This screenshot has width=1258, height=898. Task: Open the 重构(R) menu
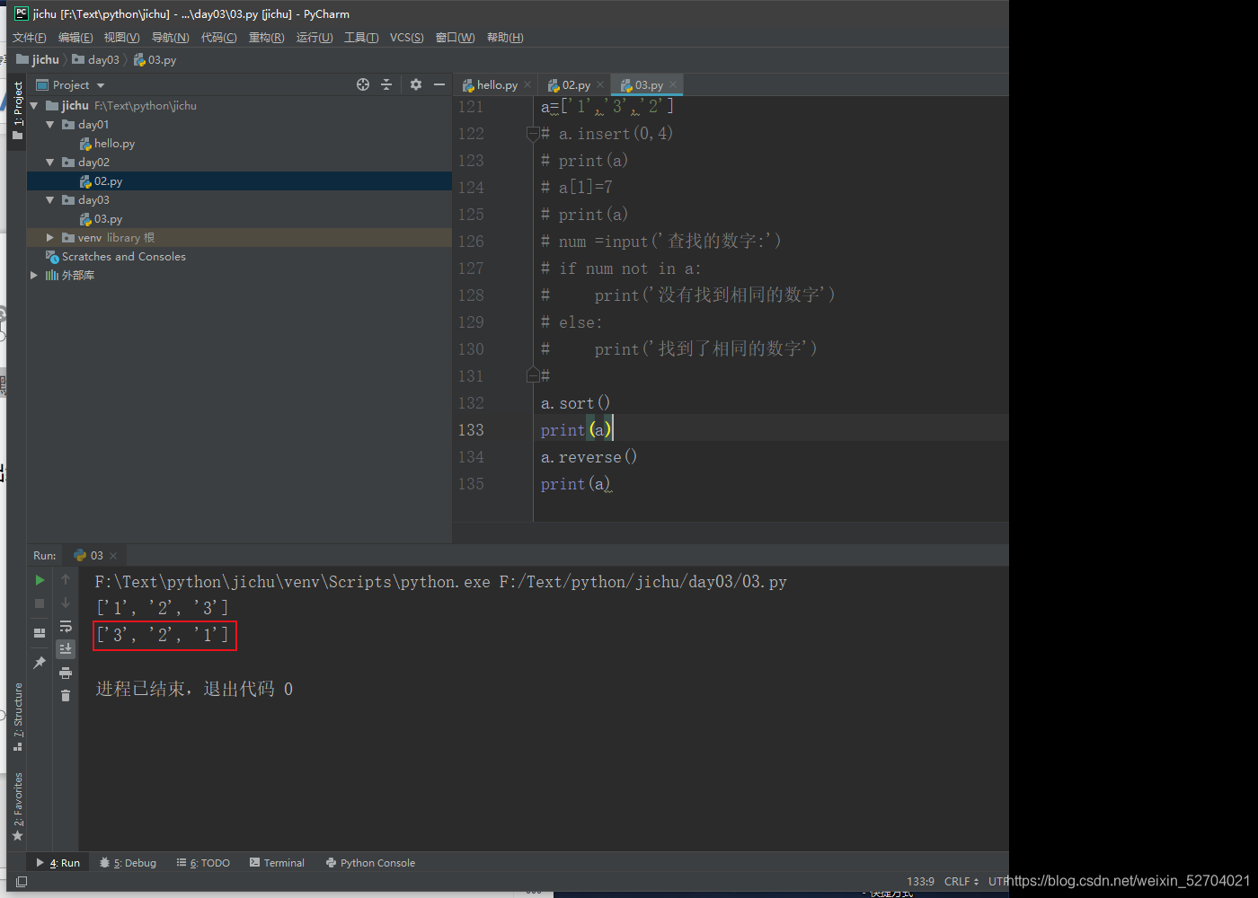tap(267, 38)
